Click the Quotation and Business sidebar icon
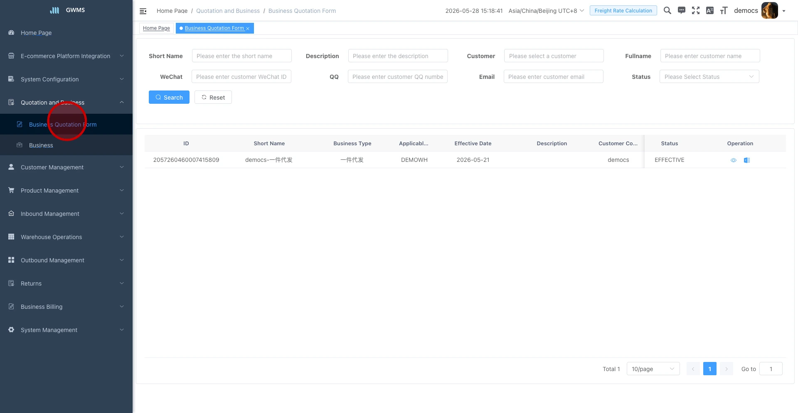The height and width of the screenshot is (413, 798). pos(11,102)
